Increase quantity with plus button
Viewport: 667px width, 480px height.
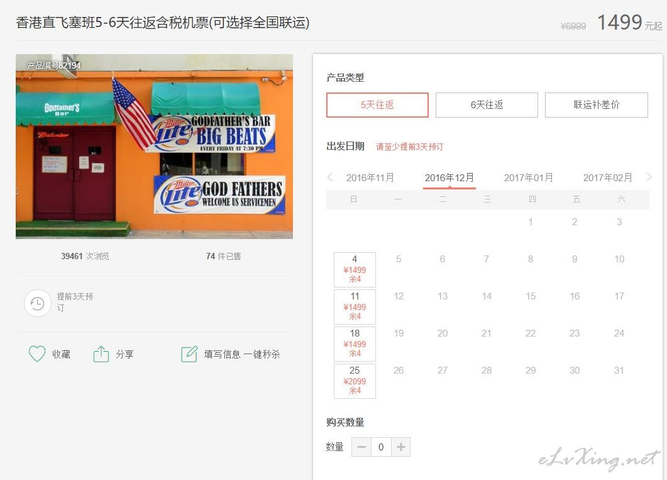pos(400,447)
